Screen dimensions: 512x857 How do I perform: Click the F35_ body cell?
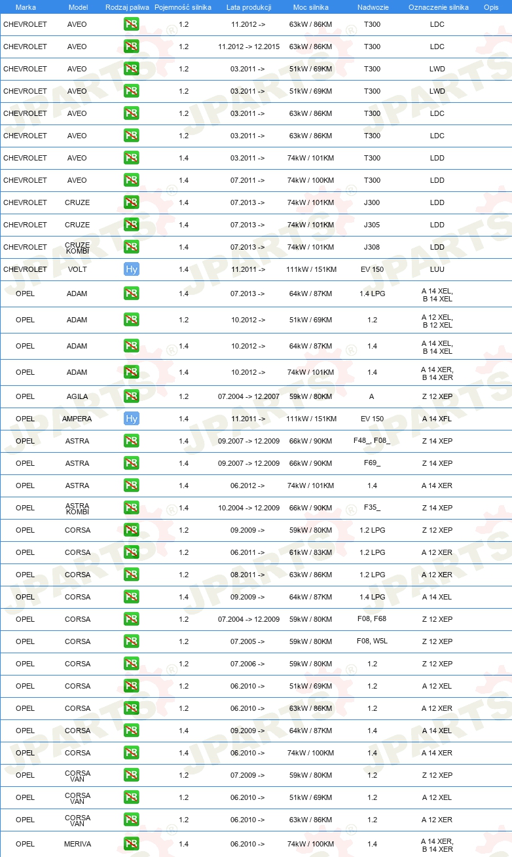tap(372, 508)
